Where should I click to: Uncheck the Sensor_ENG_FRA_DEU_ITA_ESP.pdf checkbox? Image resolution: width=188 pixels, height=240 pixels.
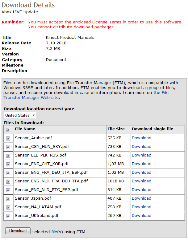pyautogui.click(x=8, y=173)
